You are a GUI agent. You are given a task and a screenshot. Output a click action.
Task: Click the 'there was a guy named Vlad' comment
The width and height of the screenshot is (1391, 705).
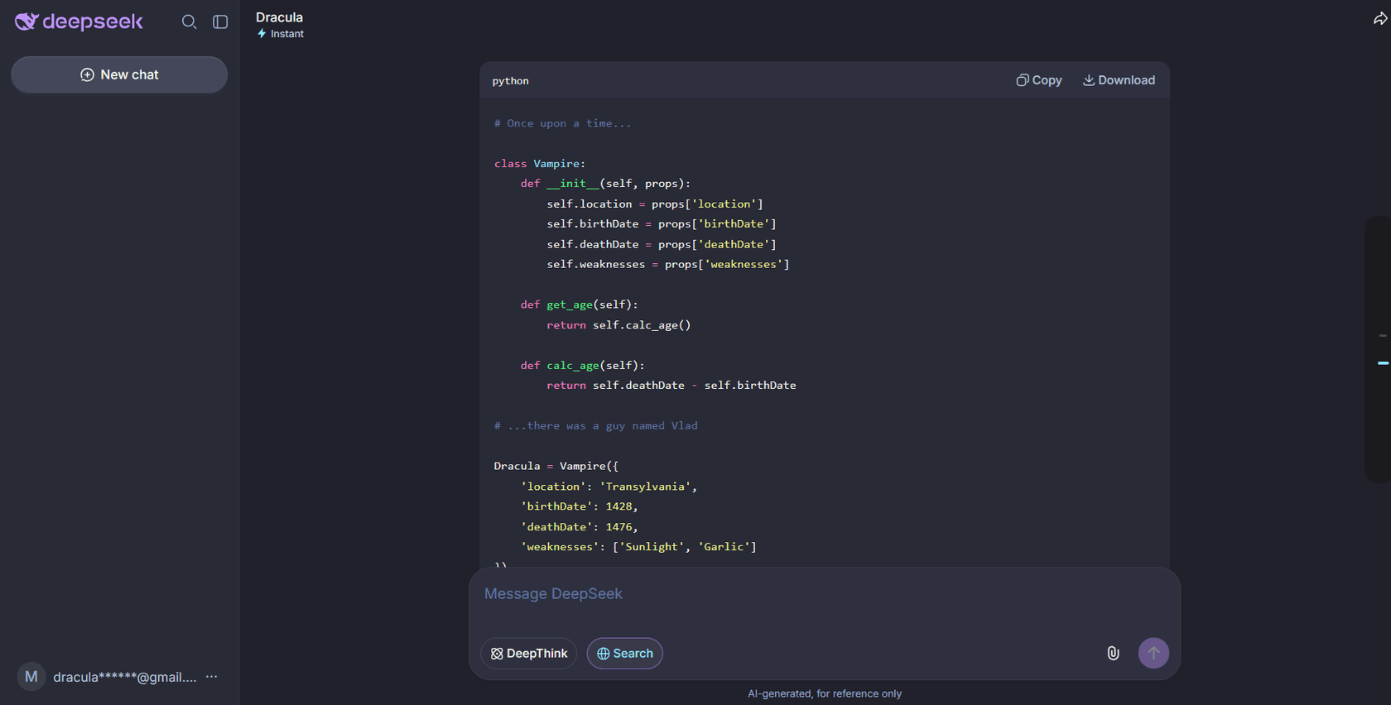(595, 425)
